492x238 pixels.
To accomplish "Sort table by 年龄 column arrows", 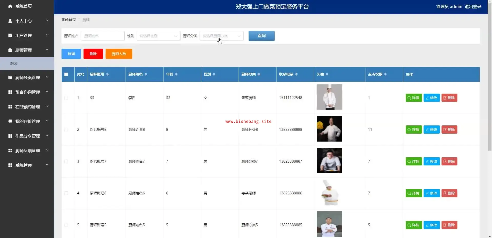I will coord(176,74).
